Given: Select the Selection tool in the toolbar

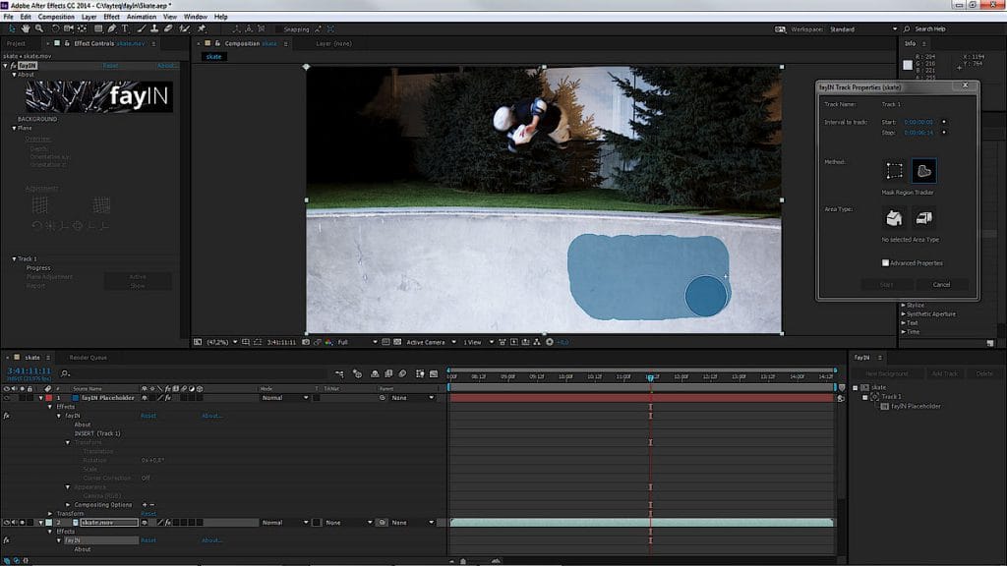Looking at the screenshot, I should (11, 30).
